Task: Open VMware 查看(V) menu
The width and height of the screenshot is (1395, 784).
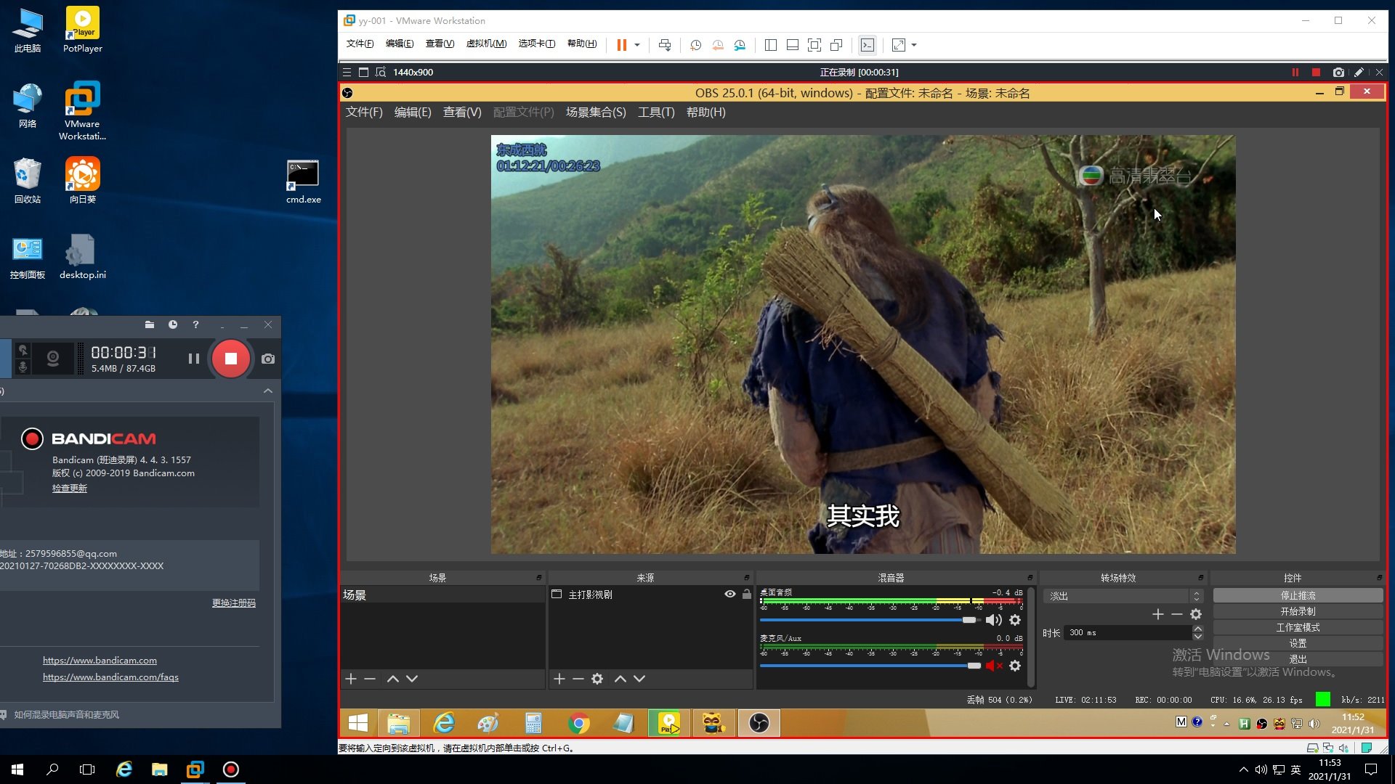Action: [x=440, y=44]
